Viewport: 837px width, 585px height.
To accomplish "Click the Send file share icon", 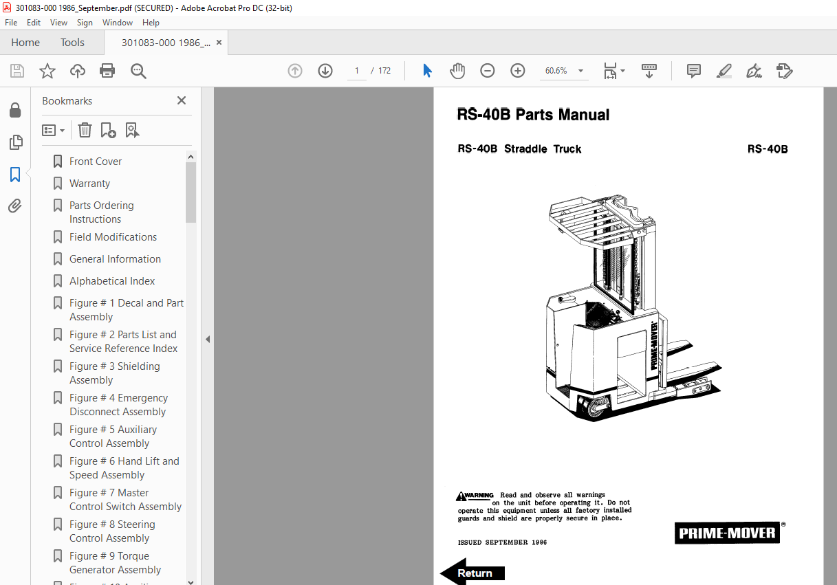I will tap(785, 71).
